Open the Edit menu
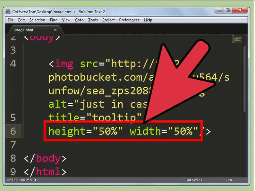This screenshot has width=255, height=191. tap(21, 20)
